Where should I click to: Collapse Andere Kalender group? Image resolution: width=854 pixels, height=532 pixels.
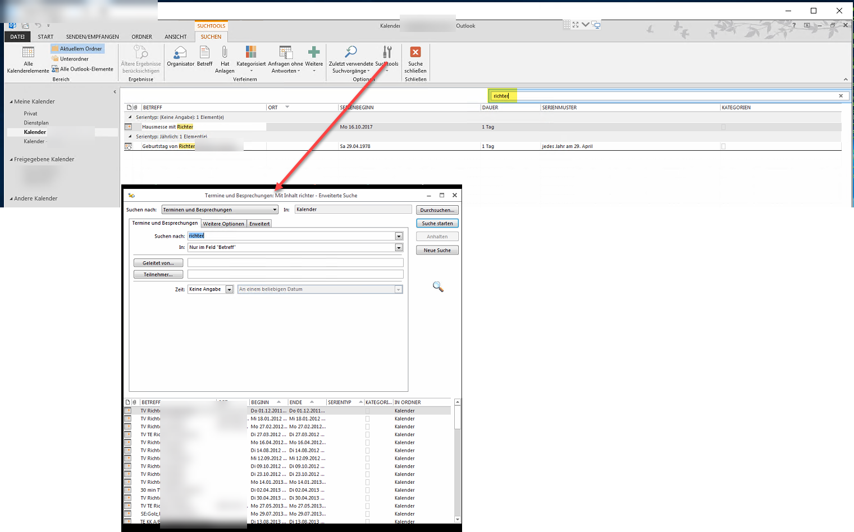pyautogui.click(x=11, y=199)
